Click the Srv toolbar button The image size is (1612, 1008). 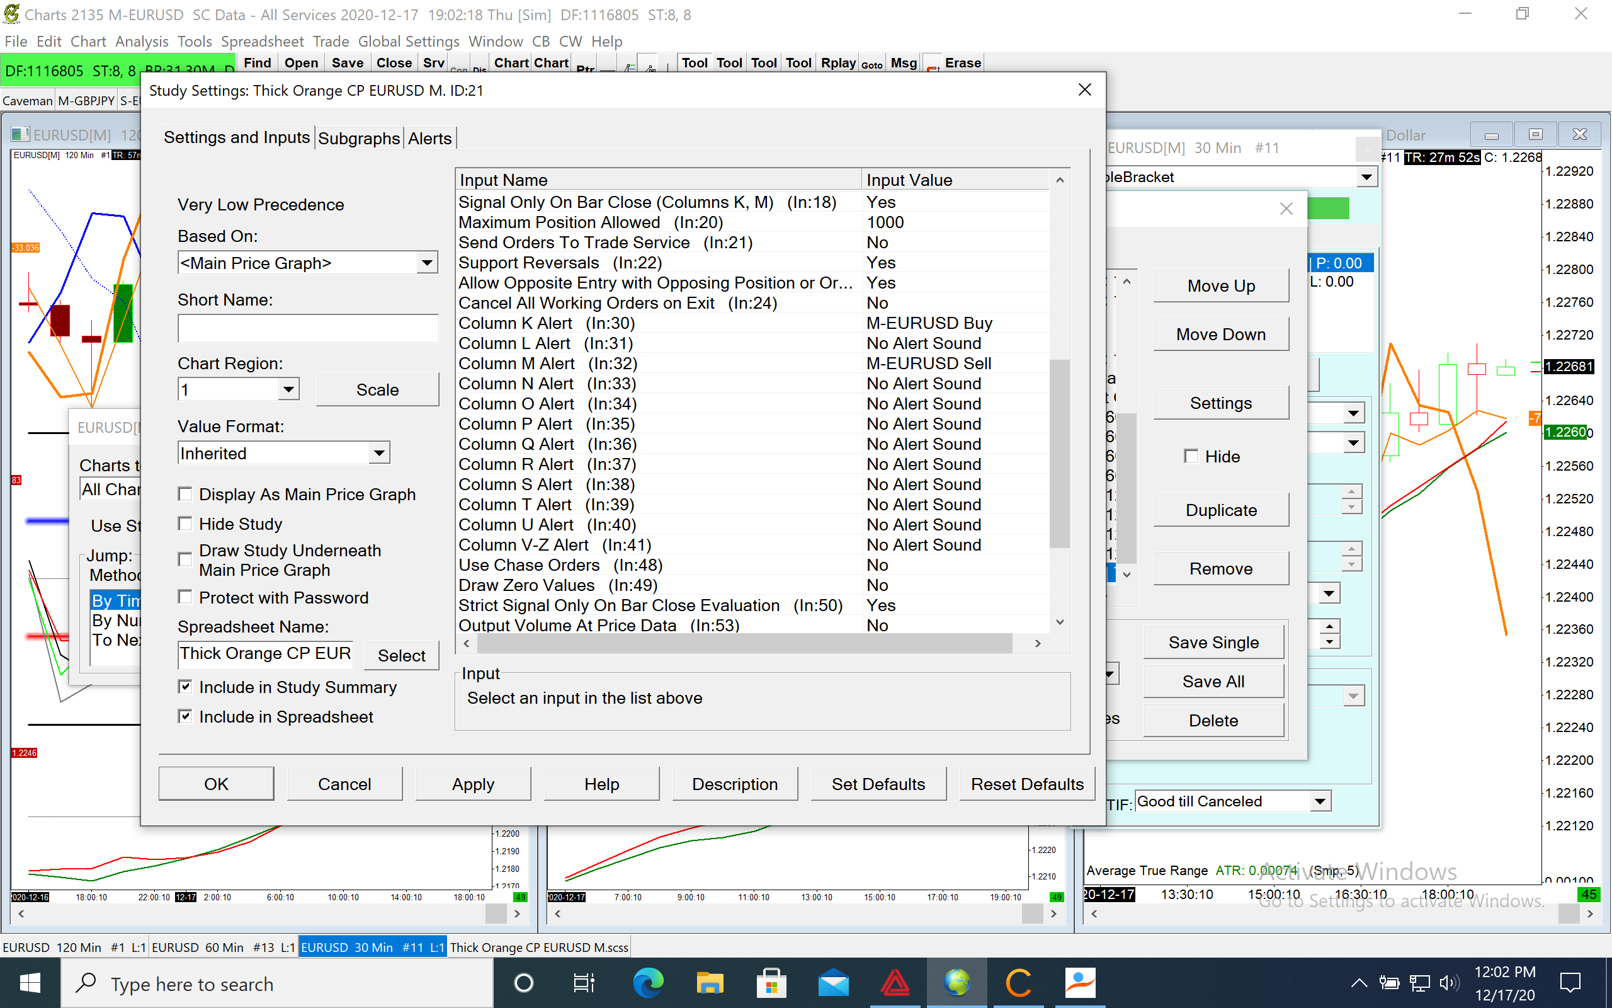tap(434, 62)
